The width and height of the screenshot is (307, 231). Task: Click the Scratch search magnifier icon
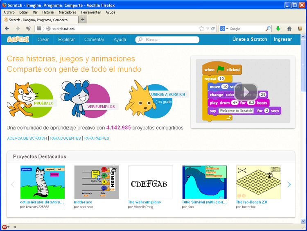(140, 40)
